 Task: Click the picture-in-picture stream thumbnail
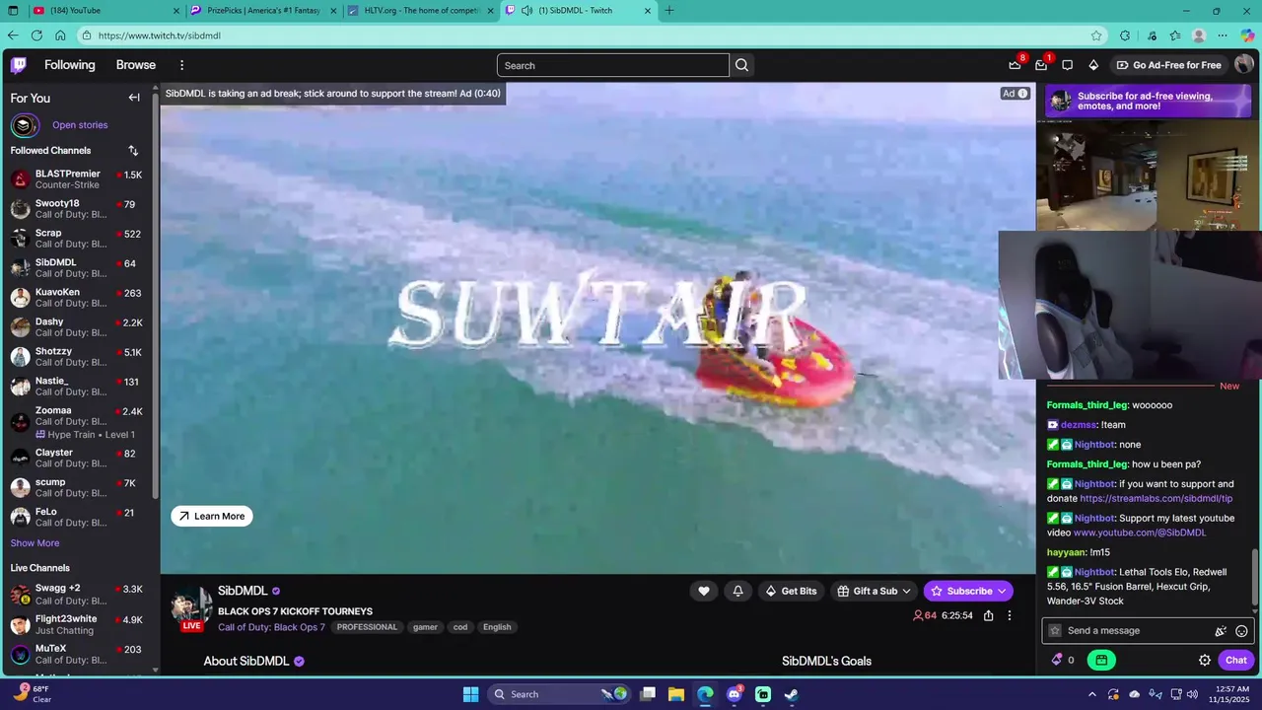1149,176
